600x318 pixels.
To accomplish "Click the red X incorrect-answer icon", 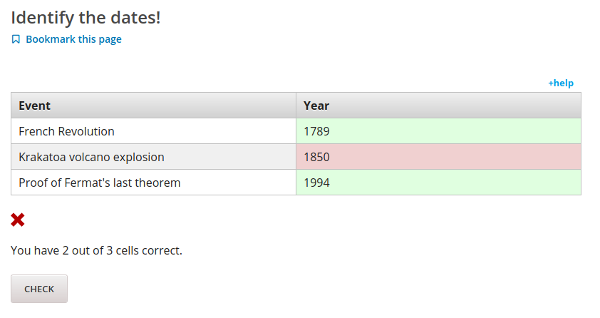I will [18, 220].
